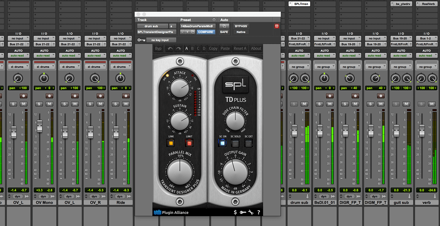Screen dimensions: 440x226
Task: Select the next preset with the plus button
Action: tap(187, 32)
